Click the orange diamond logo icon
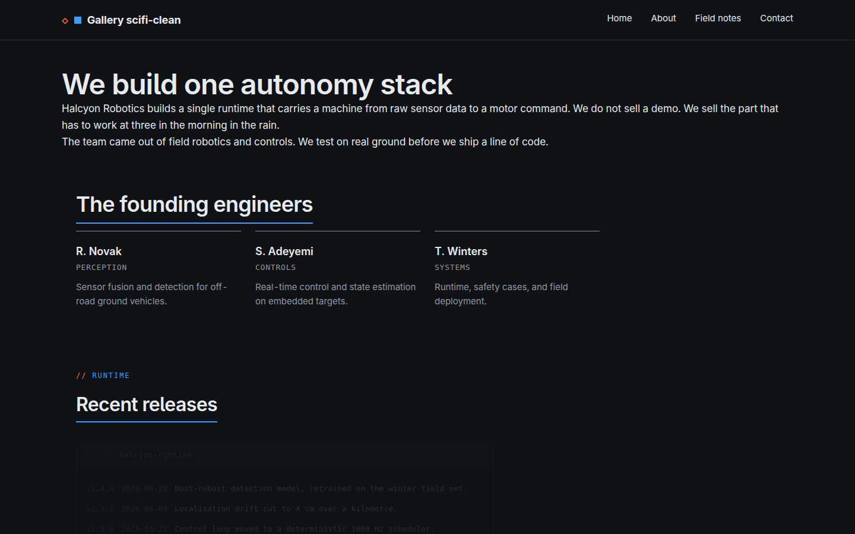This screenshot has width=855, height=534. click(x=65, y=21)
